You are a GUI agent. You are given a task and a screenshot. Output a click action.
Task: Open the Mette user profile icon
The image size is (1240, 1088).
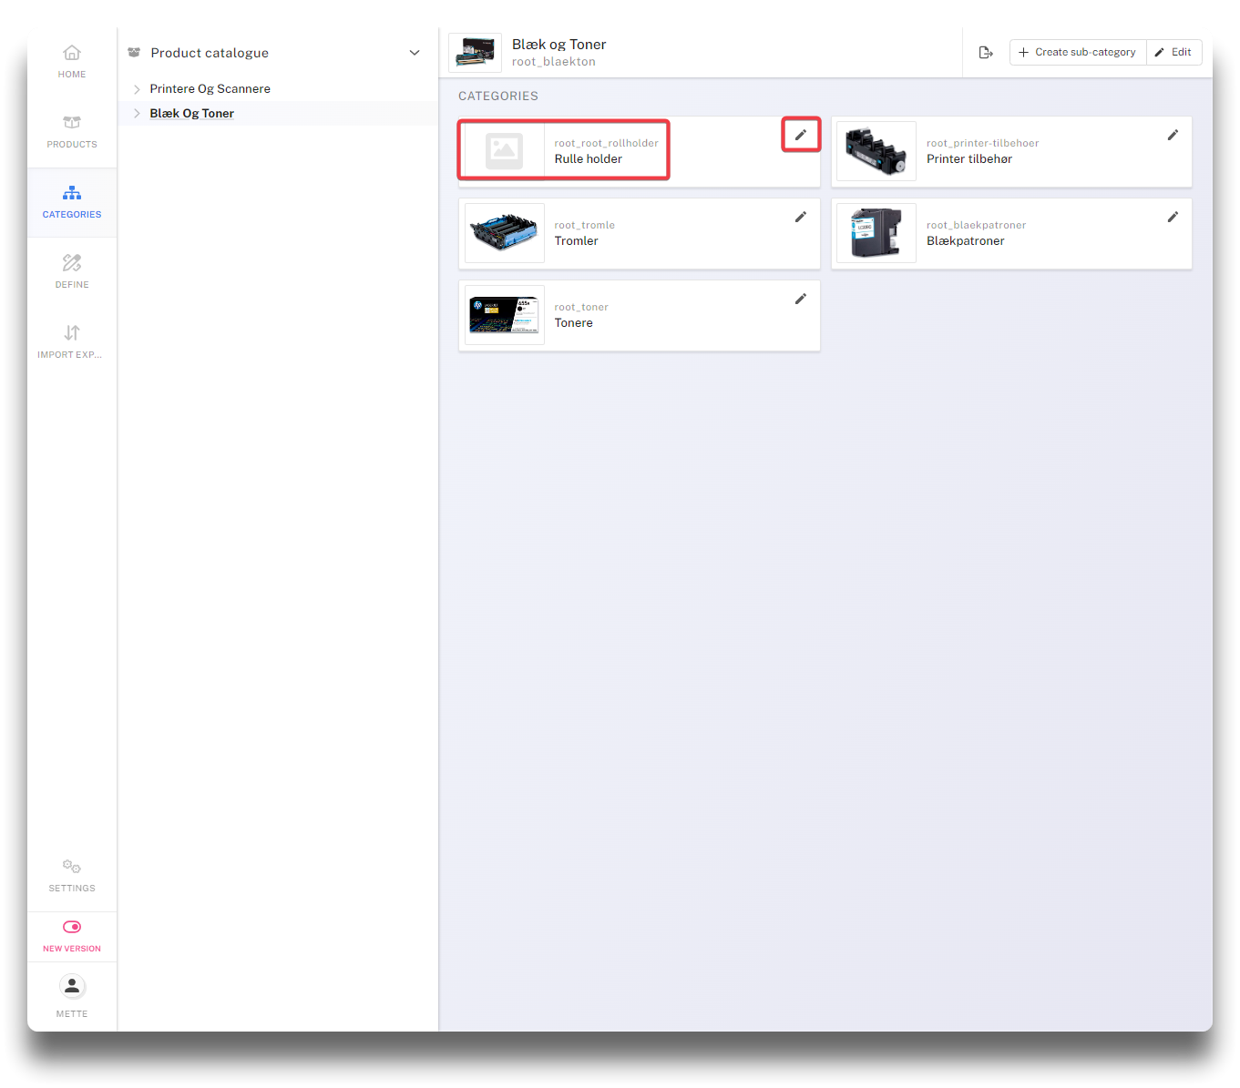coord(72,986)
